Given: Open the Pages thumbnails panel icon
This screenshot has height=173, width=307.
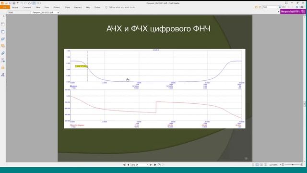Looking at the screenshot, I should [3, 32].
